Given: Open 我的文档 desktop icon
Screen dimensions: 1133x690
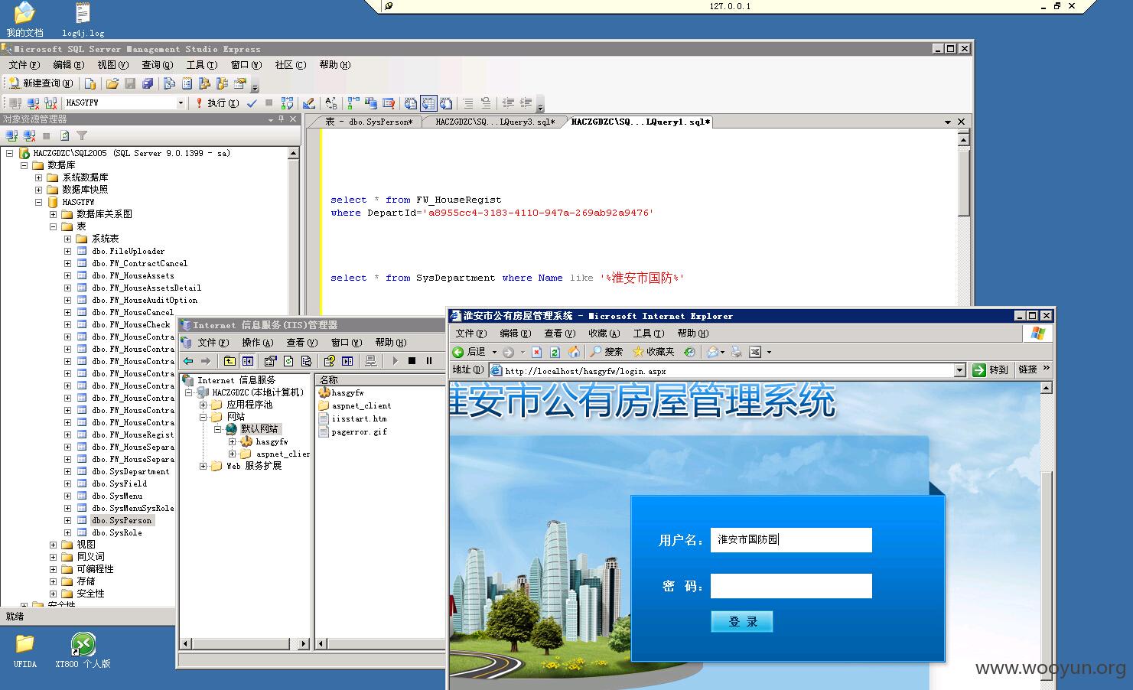Looking at the screenshot, I should 24,19.
